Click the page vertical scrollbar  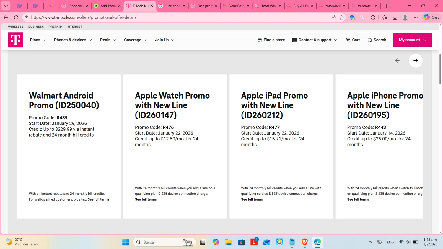point(440,69)
